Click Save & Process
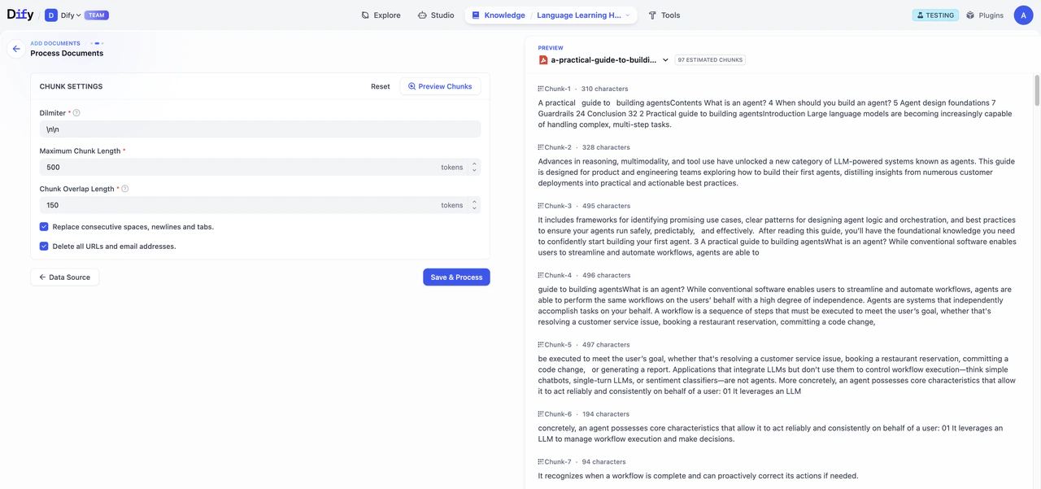The width and height of the screenshot is (1041, 489). coord(456,277)
